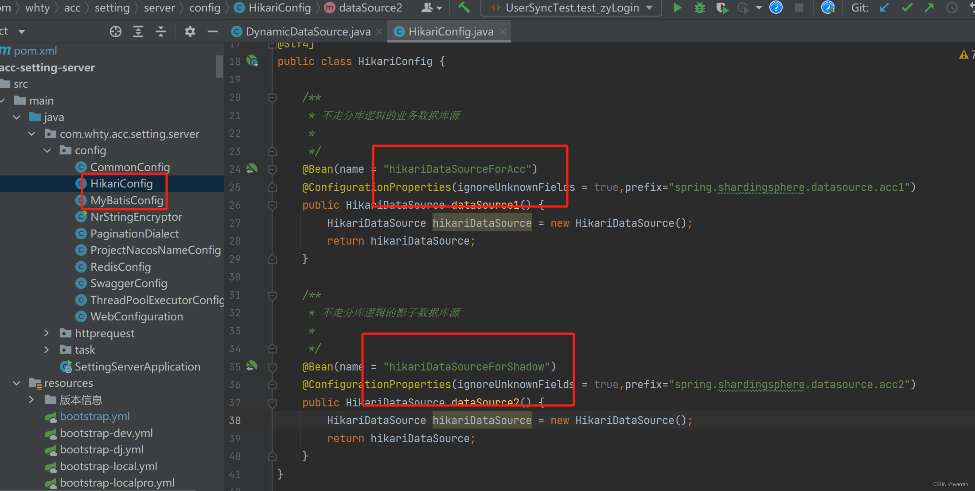Screen dimensions: 975x491
Task: Start debugging with the bug icon
Action: tap(700, 8)
